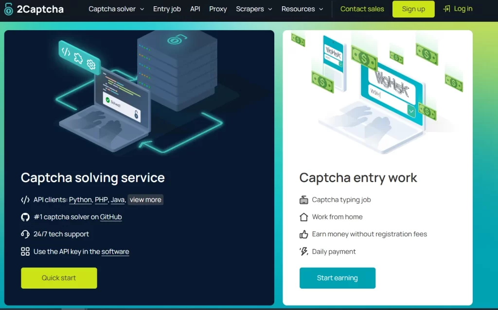Click the Log in arrow icon
The image size is (498, 310).
pos(446,9)
